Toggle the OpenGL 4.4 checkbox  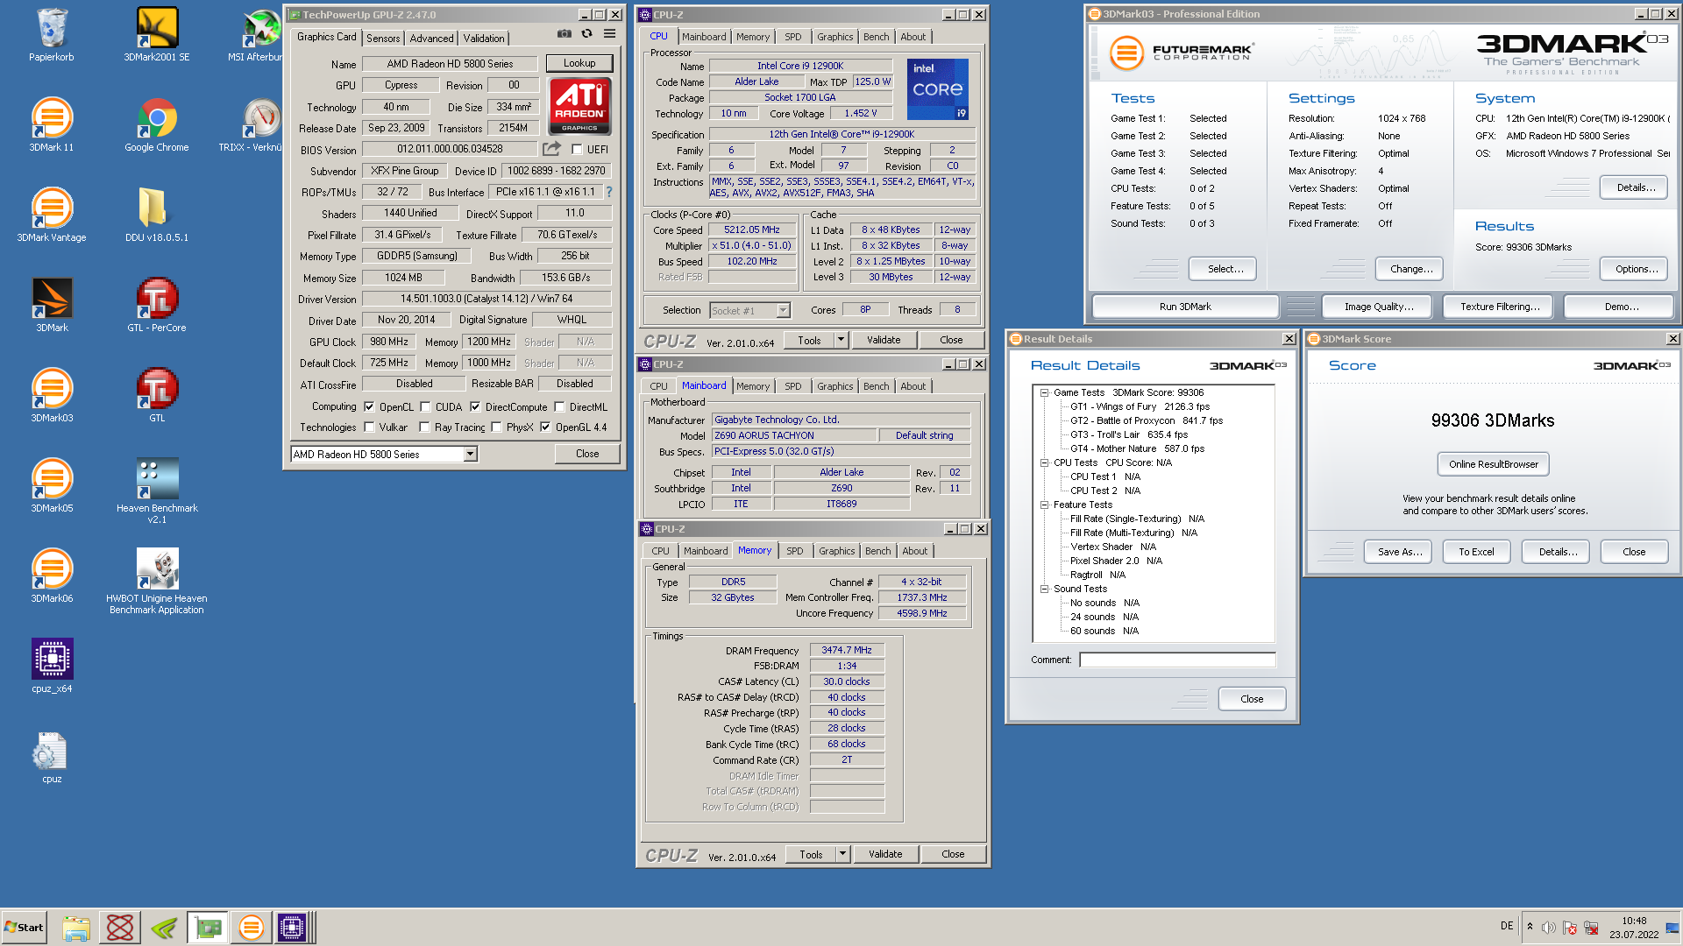coord(545,427)
